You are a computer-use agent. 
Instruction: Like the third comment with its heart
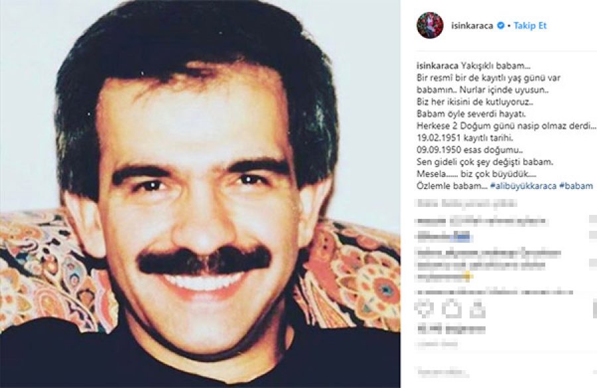pos(594,263)
